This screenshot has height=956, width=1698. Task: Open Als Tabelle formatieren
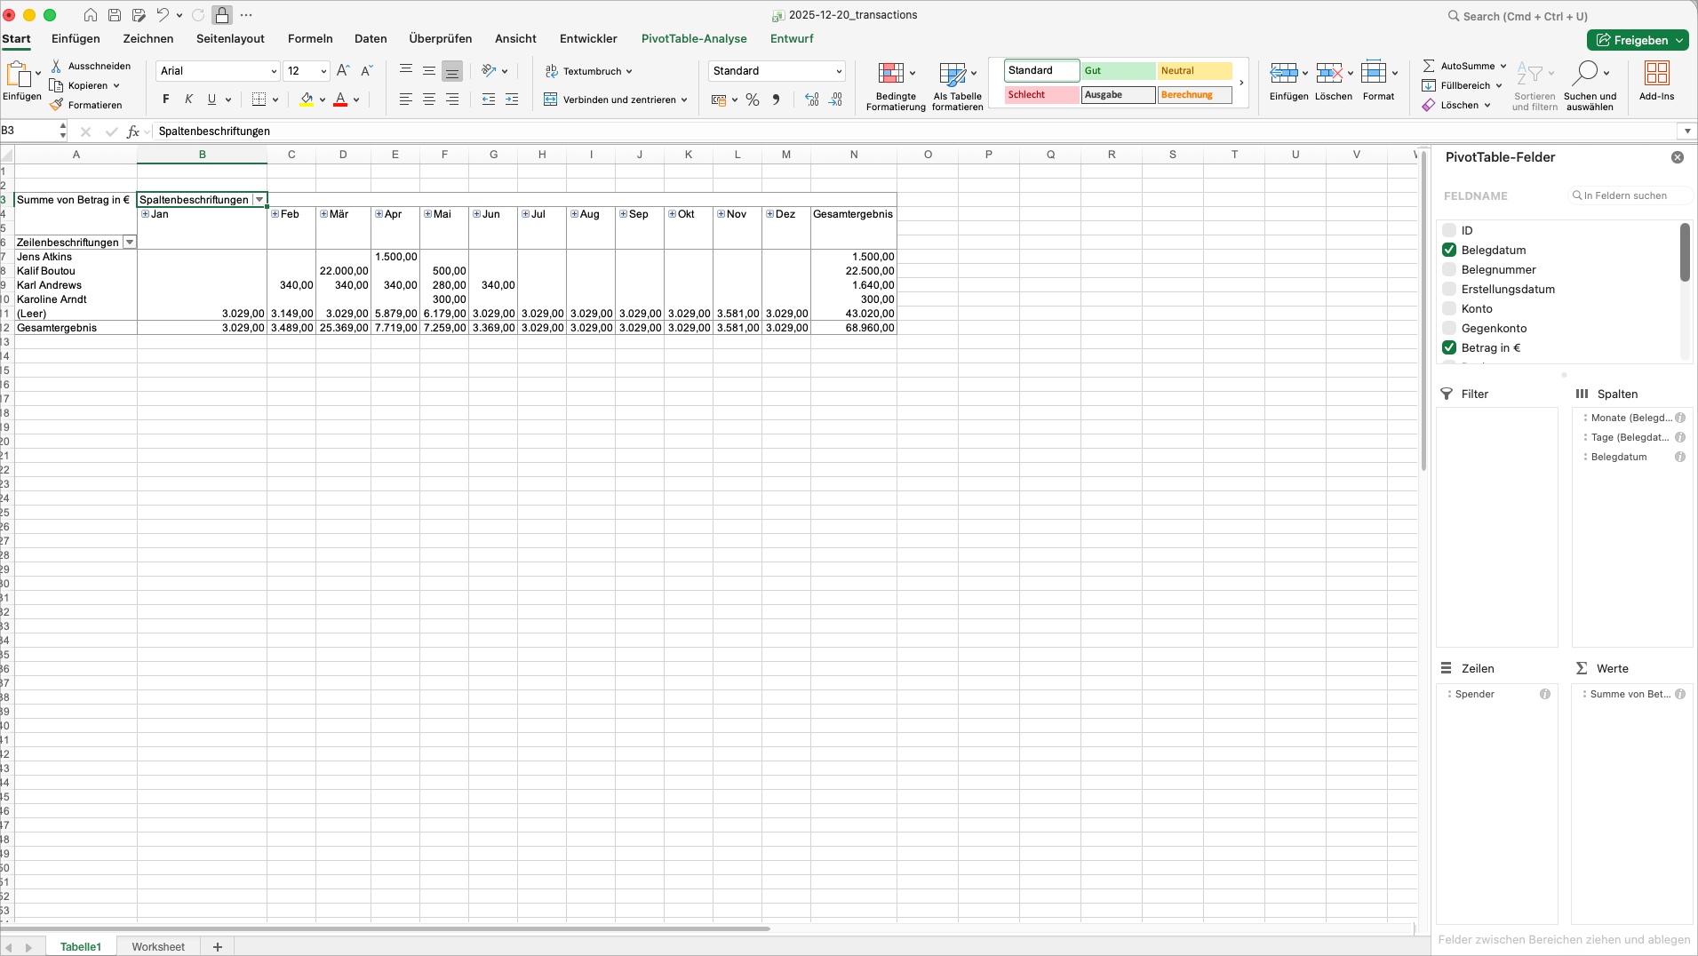pos(953,74)
